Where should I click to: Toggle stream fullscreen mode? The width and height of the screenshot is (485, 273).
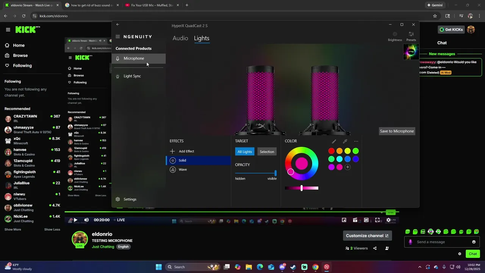[377, 220]
